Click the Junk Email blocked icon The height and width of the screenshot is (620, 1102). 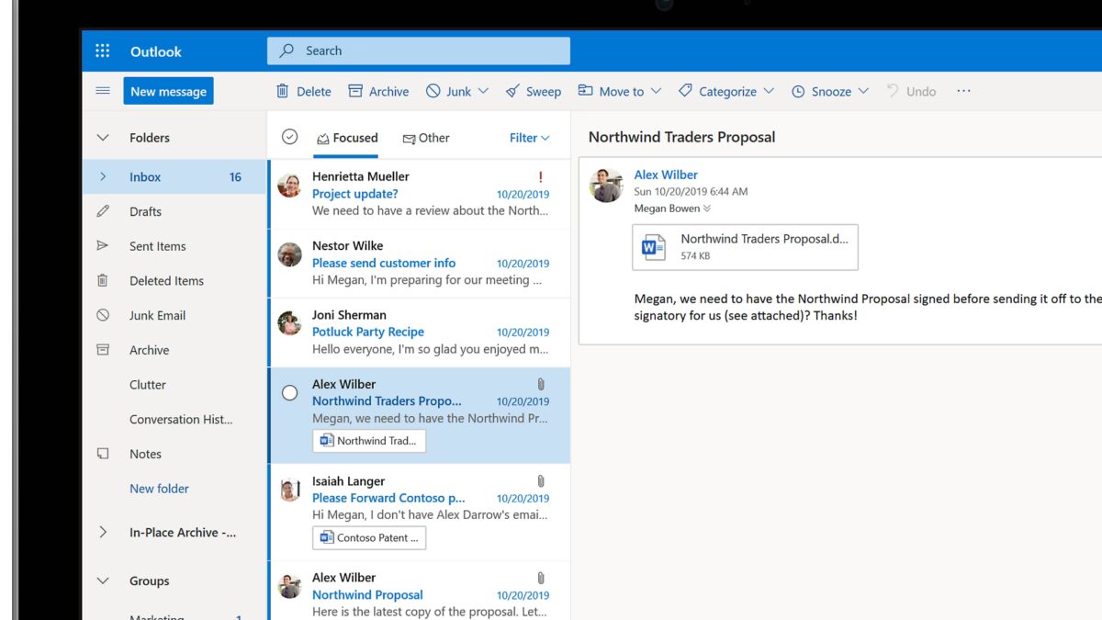tap(103, 315)
